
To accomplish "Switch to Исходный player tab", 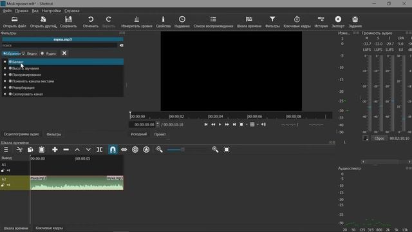I will pos(139,134).
